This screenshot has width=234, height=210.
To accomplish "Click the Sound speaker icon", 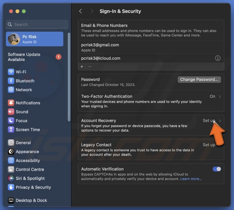I will pyautogui.click(x=11, y=112).
